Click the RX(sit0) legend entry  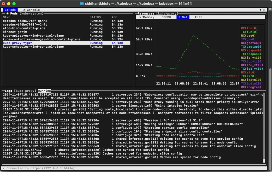[x=248, y=73]
